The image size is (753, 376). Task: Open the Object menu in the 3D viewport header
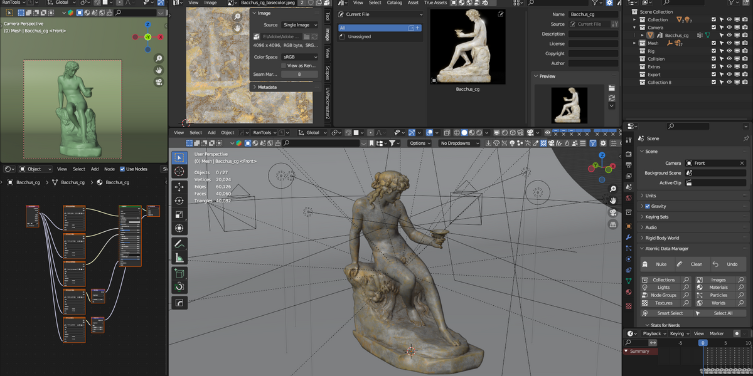pos(228,133)
